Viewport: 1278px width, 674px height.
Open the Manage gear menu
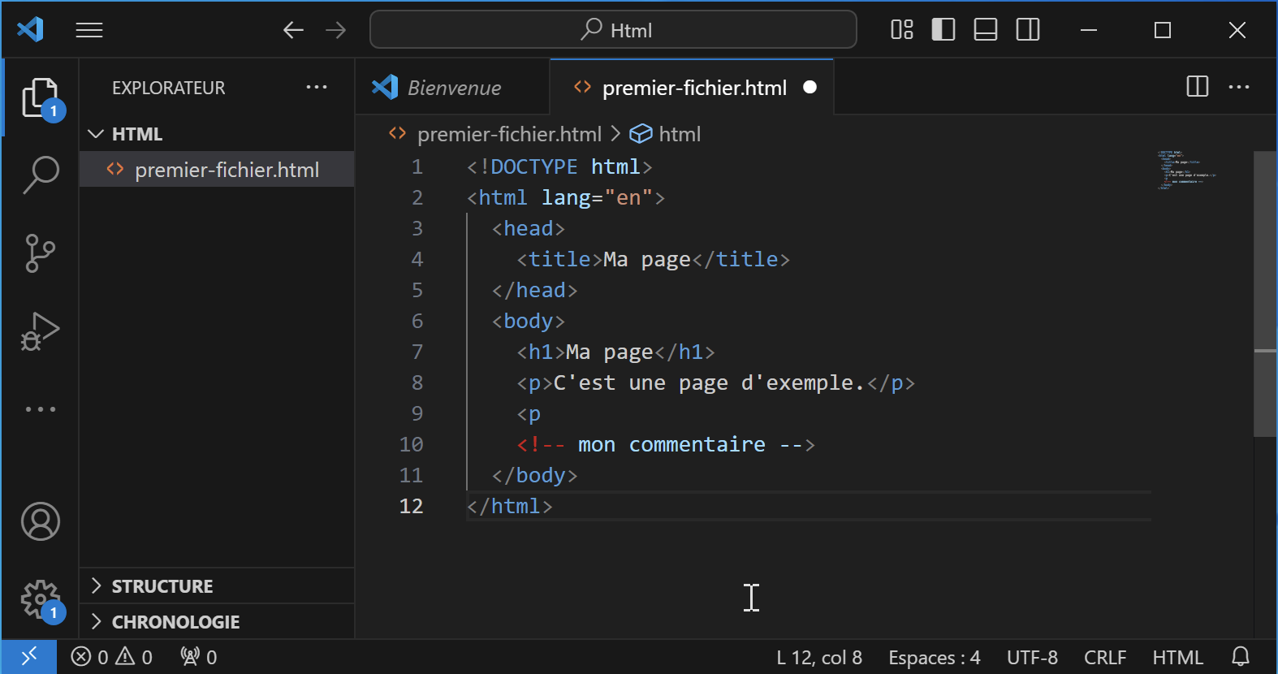point(40,601)
